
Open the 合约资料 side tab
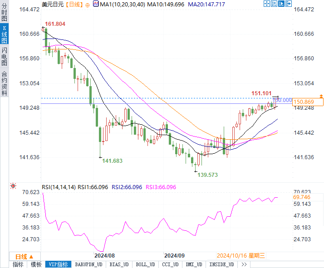coord(4,83)
